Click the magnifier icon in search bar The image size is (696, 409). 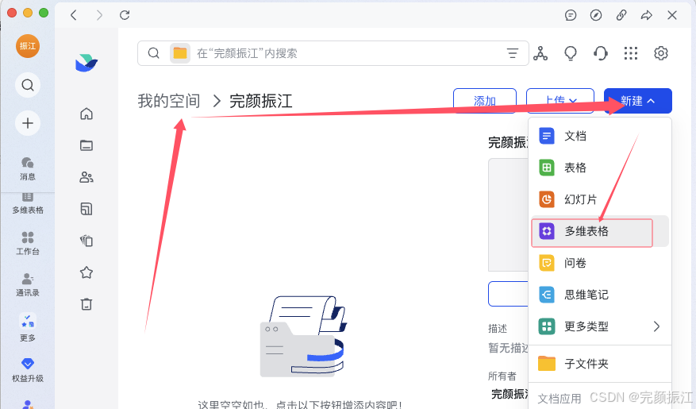[154, 53]
